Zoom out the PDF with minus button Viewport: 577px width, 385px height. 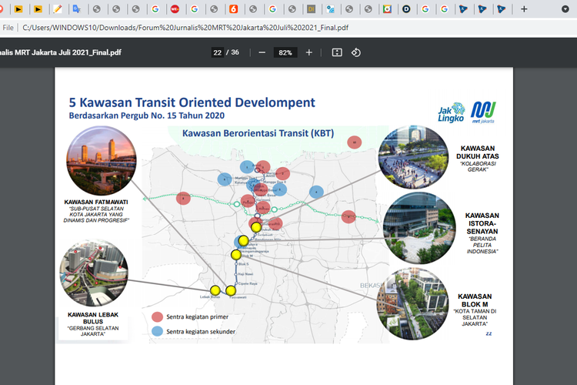[x=262, y=52]
